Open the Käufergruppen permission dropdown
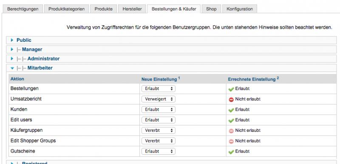 click(158, 130)
